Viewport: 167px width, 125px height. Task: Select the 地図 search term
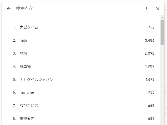[23, 53]
